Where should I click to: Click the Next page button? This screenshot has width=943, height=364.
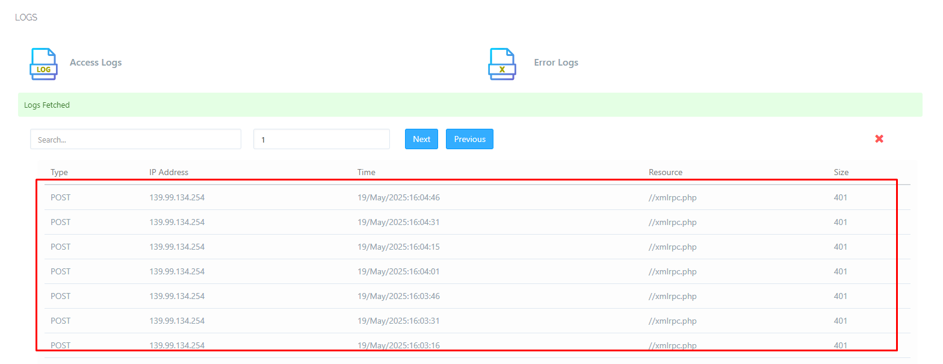[421, 139]
